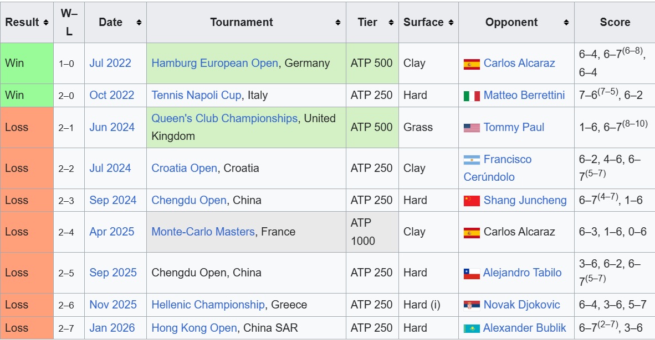Click Serbia flag beside Novak Djokovic
Image resolution: width=655 pixels, height=340 pixels.
click(472, 306)
